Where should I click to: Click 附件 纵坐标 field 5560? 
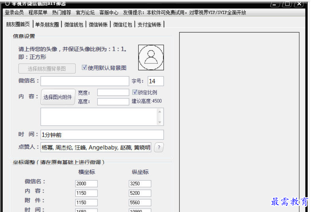(x=140, y=202)
